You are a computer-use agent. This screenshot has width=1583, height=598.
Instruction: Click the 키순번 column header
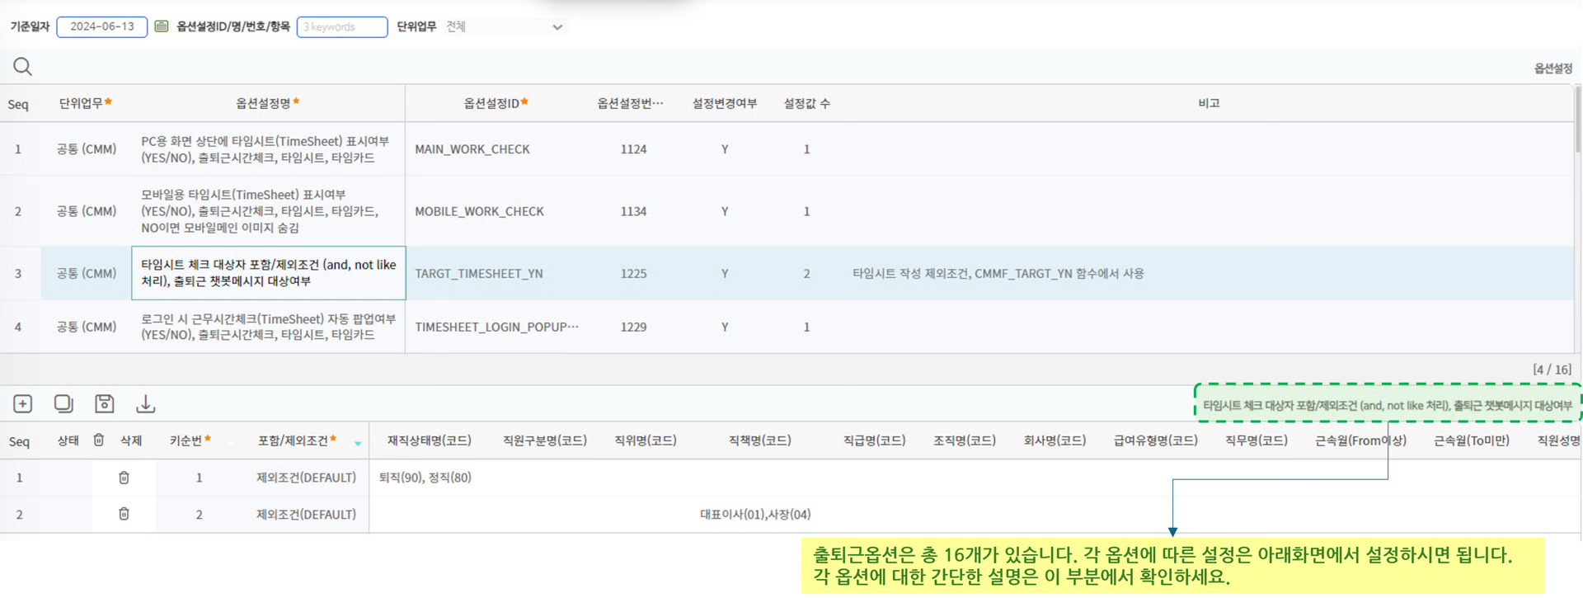pos(190,440)
